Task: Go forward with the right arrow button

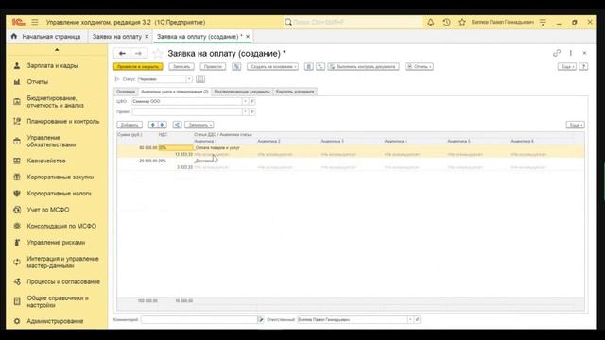Action: pos(138,53)
